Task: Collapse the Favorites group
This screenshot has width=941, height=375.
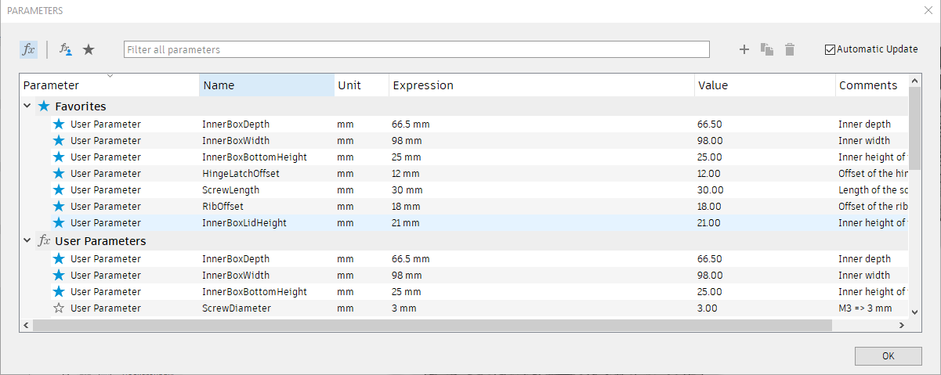Action: pyautogui.click(x=27, y=106)
